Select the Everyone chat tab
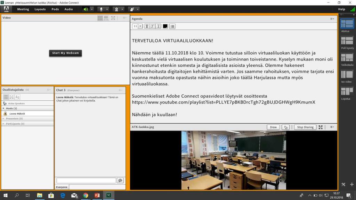356x200 pixels. (62, 187)
